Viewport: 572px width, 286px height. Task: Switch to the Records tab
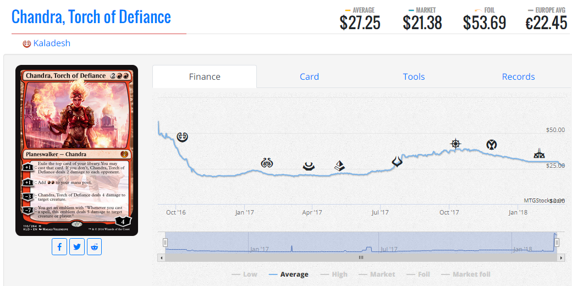pos(518,76)
